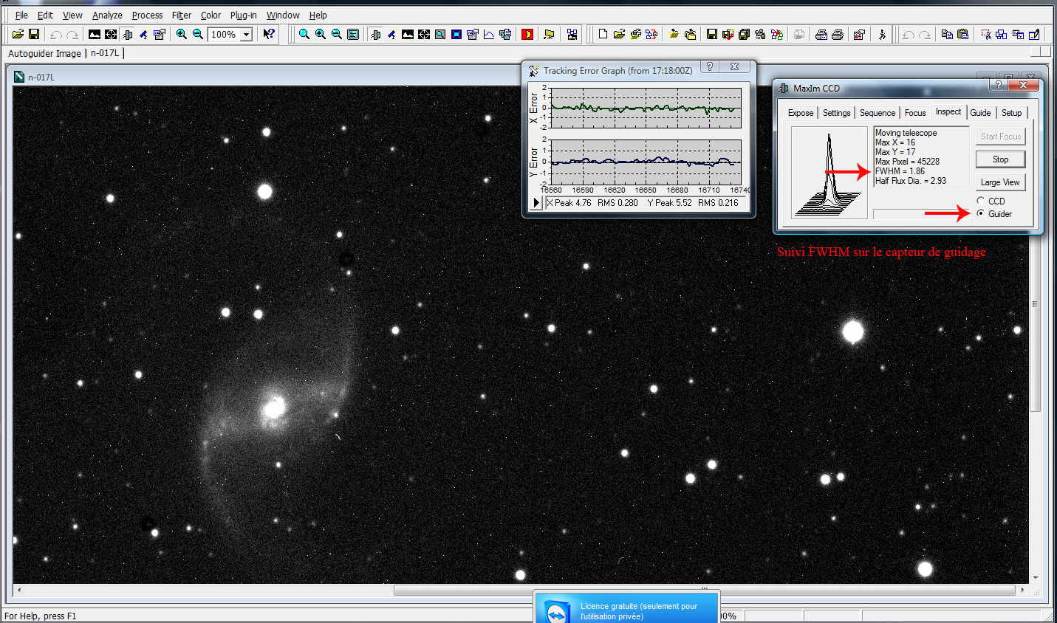Click the Large View button
Viewport: 1057px width, 623px height.
(999, 182)
